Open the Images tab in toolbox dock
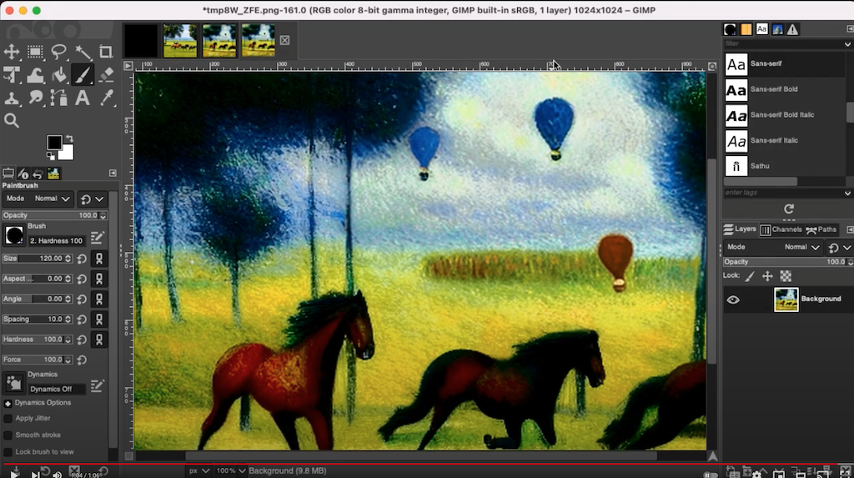 53,174
